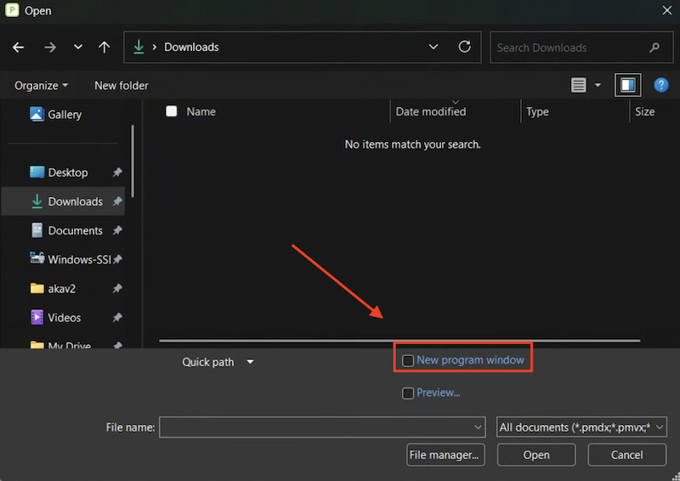This screenshot has width=680, height=481.
Task: Open the Help question mark icon
Action: (660, 85)
